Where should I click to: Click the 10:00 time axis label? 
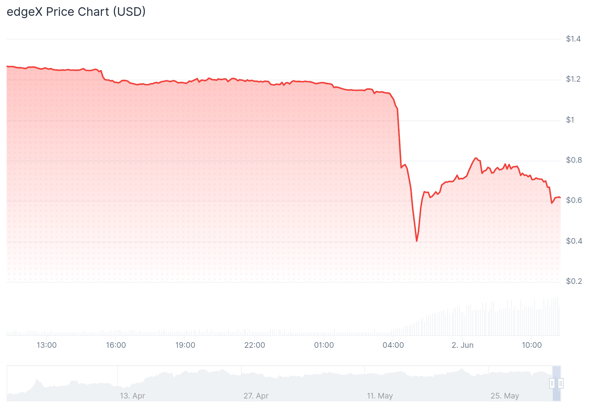(x=532, y=345)
